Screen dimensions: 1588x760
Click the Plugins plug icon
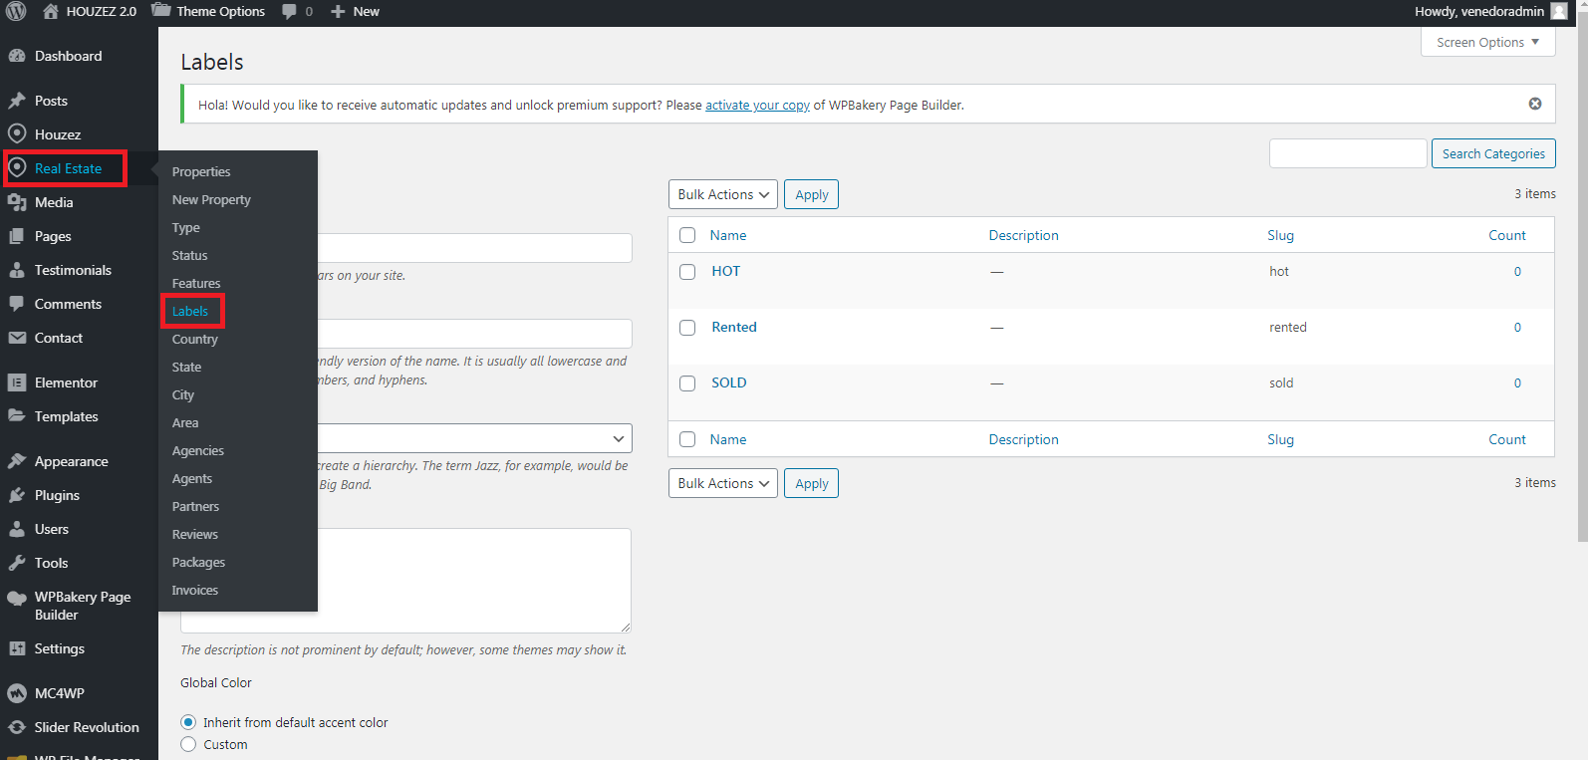(17, 495)
